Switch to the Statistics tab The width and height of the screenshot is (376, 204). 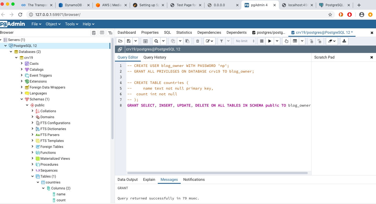pos(184,32)
